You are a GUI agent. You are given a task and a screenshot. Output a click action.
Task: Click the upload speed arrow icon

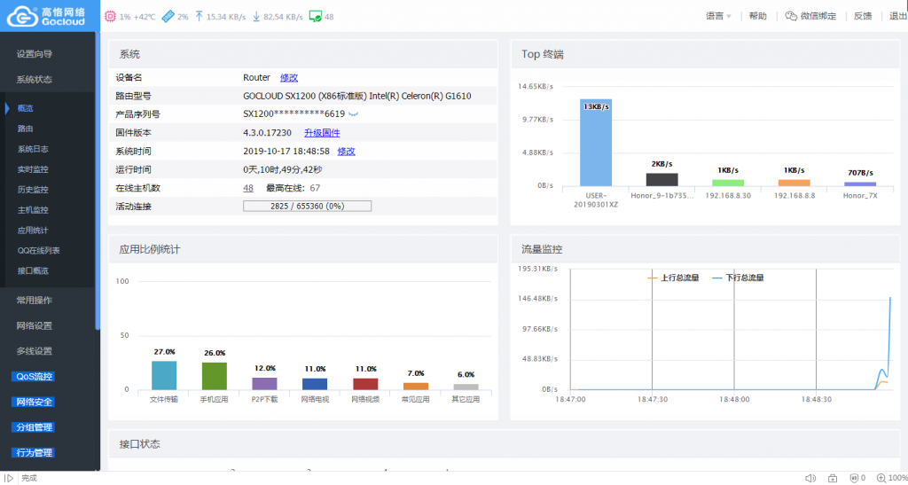click(199, 16)
